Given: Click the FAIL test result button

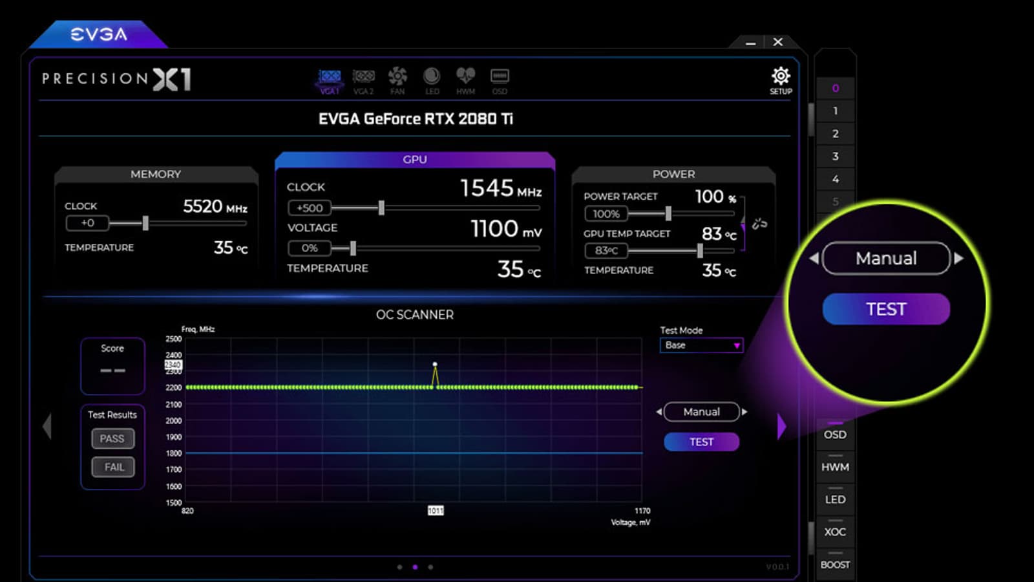Looking at the screenshot, I should 114,467.
